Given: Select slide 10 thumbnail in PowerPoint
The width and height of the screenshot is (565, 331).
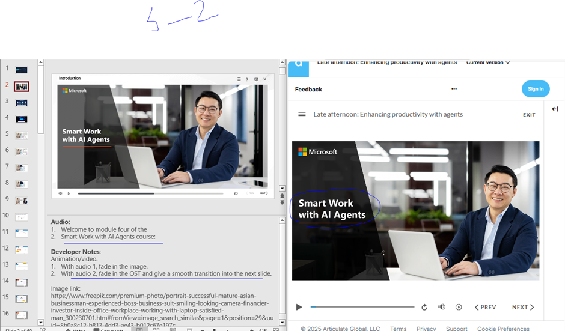Looking at the screenshot, I should [22, 217].
